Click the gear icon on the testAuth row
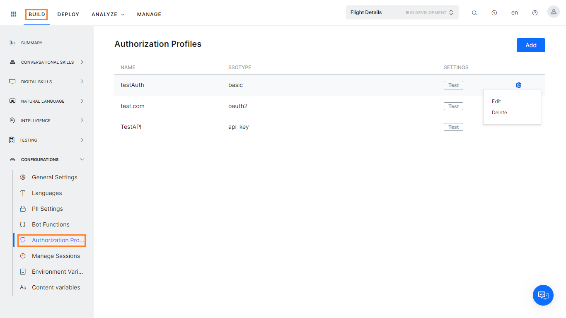Image resolution: width=566 pixels, height=318 pixels. click(518, 85)
